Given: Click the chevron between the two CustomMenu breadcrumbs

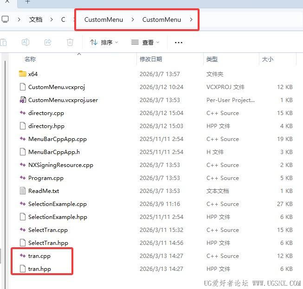Looking at the screenshot, I should pyautogui.click(x=133, y=19).
